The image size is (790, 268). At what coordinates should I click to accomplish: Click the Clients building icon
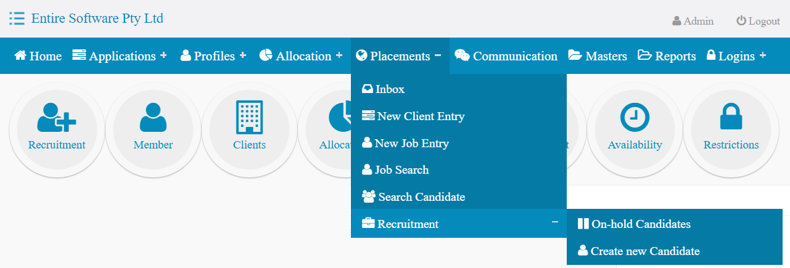click(249, 117)
